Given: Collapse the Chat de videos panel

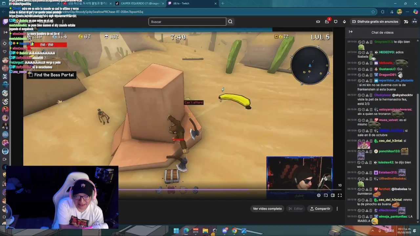Looking at the screenshot, I should (x=350, y=32).
